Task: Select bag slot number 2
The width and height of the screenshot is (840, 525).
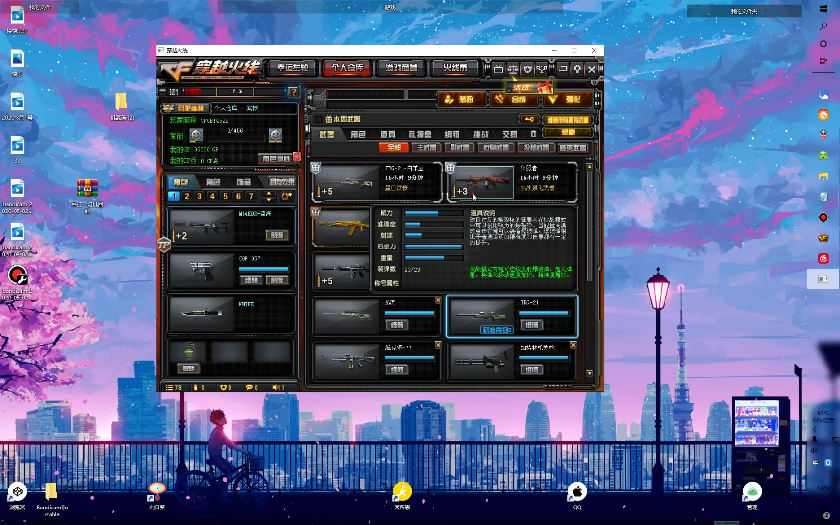Action: pyautogui.click(x=187, y=196)
